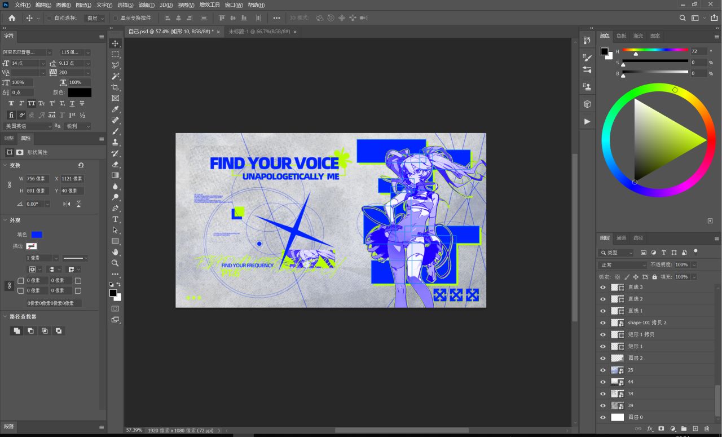Open the 文件(F) menu
Screen dimensions: 722x437
click(x=23, y=5)
